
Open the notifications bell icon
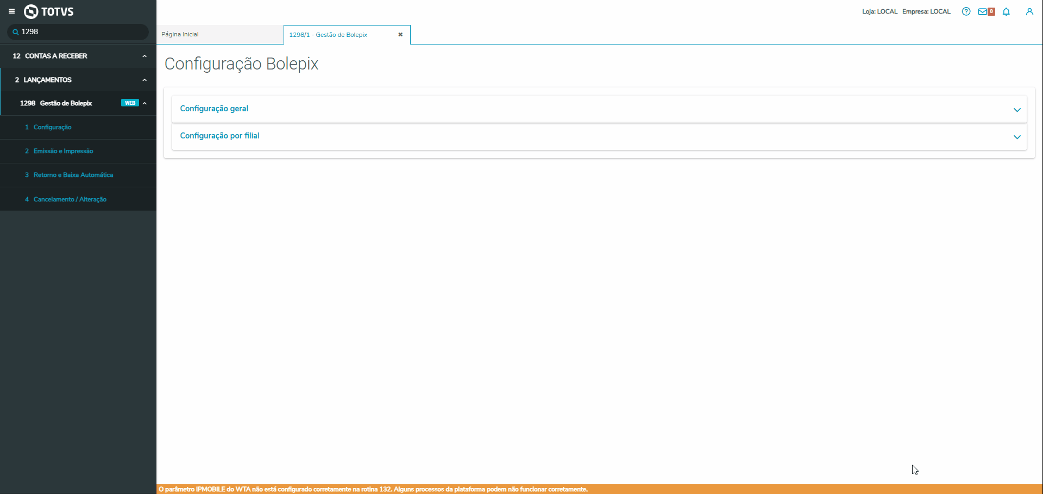pyautogui.click(x=1006, y=11)
